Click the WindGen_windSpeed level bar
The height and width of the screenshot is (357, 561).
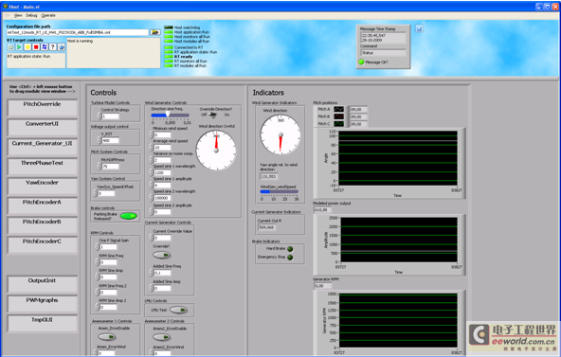click(280, 192)
